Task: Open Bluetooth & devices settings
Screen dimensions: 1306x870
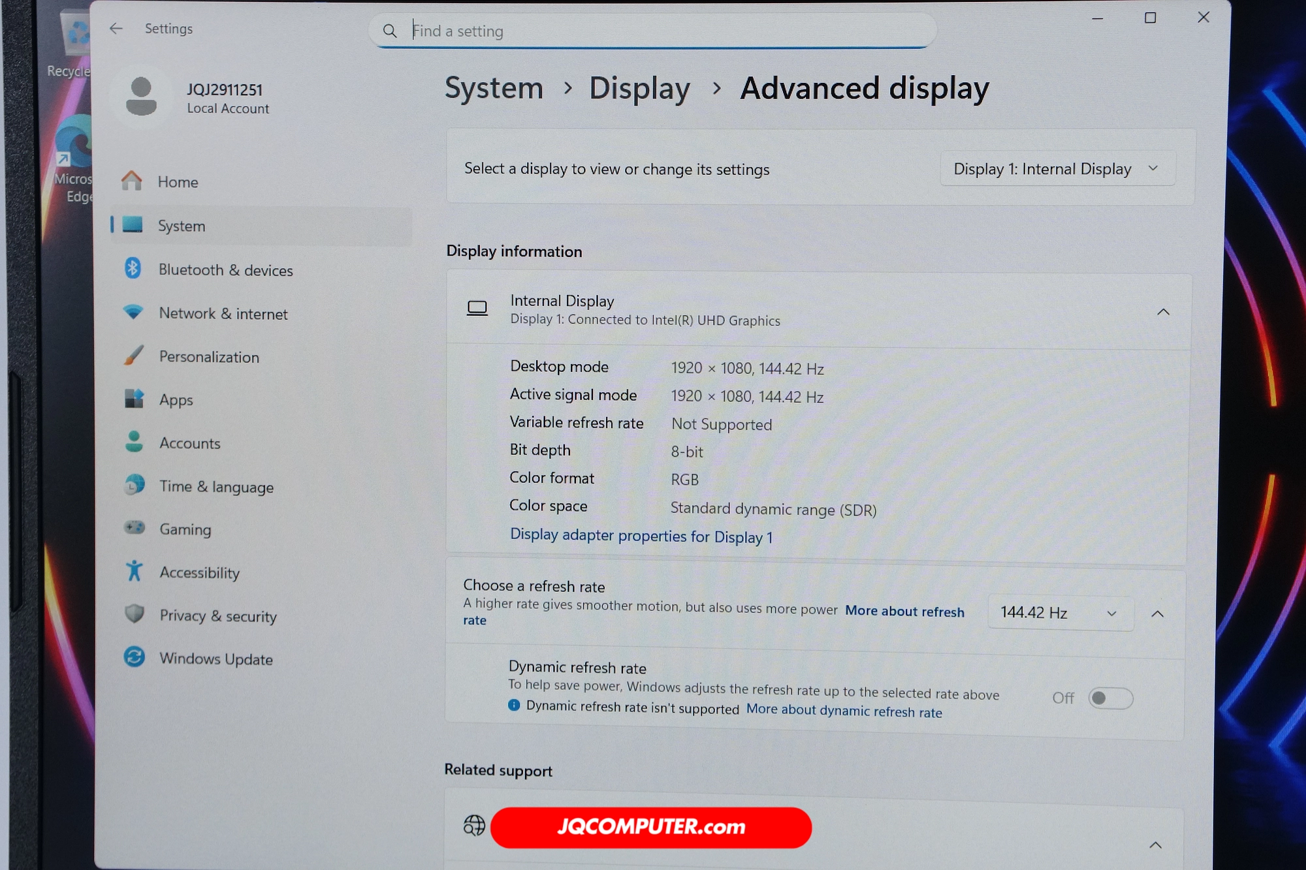Action: 134,270
